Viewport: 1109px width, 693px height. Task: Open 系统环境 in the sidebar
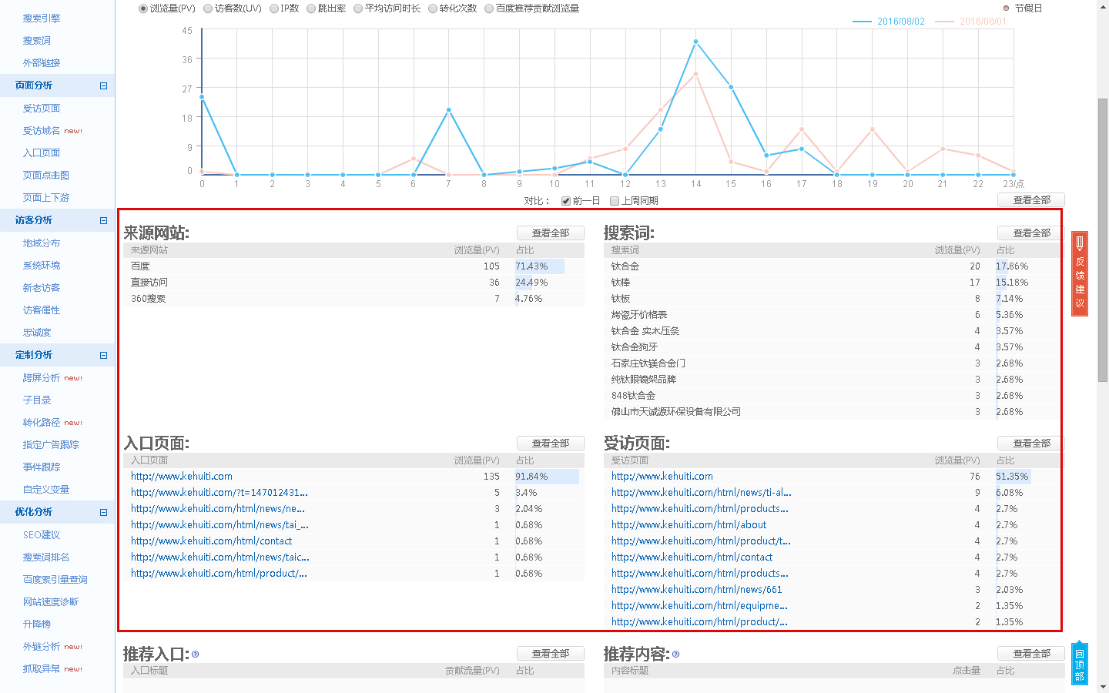42,266
